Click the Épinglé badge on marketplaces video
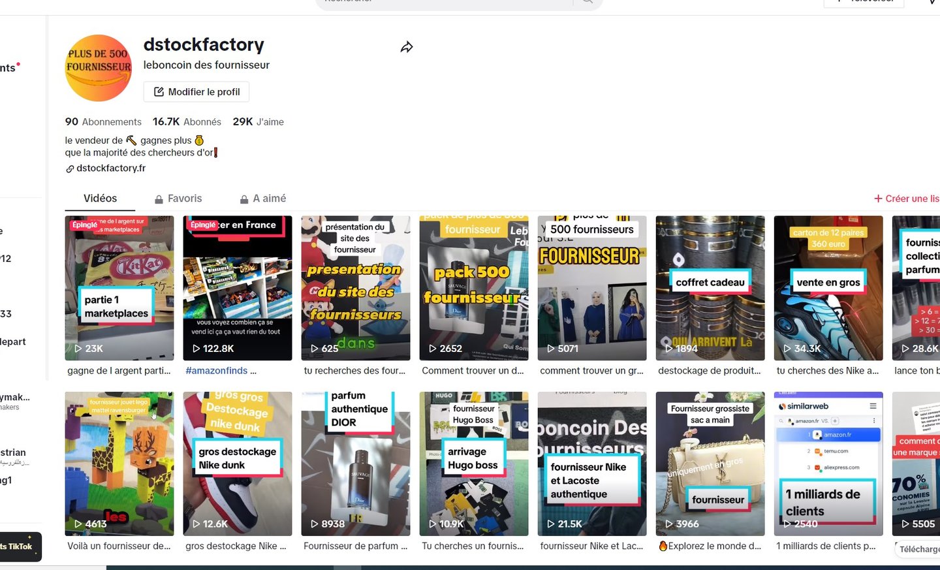The height and width of the screenshot is (570, 940). [85, 225]
